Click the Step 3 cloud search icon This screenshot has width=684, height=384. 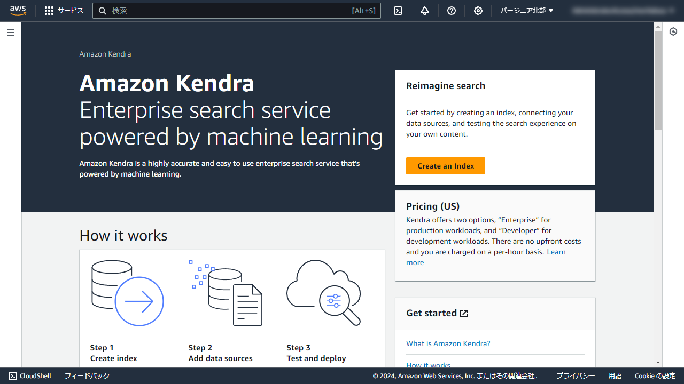[x=324, y=293]
